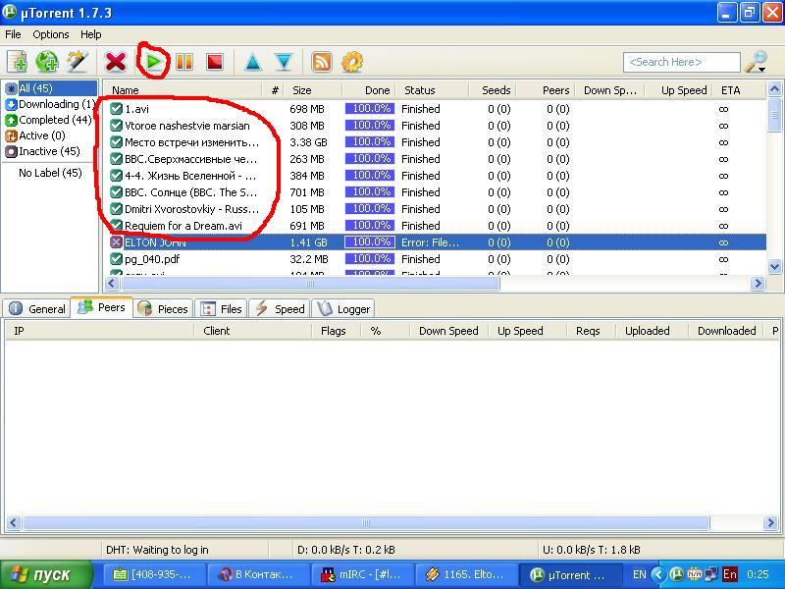Open the File menu

tap(13, 34)
